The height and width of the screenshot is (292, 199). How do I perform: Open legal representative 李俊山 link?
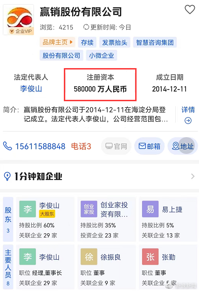pyautogui.click(x=31, y=89)
